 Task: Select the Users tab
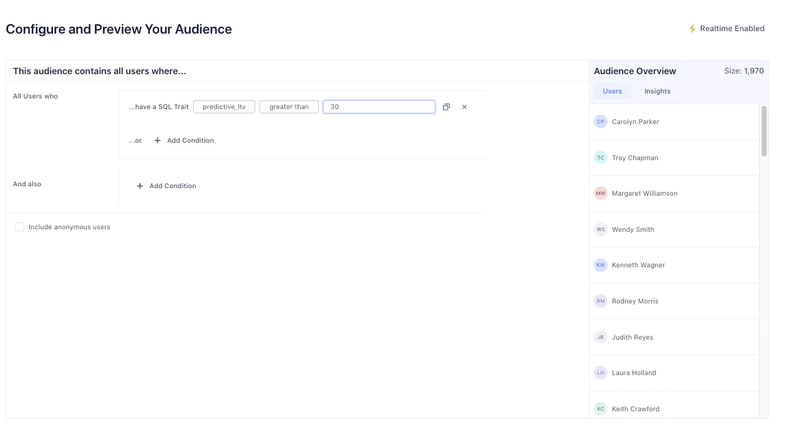(x=612, y=91)
